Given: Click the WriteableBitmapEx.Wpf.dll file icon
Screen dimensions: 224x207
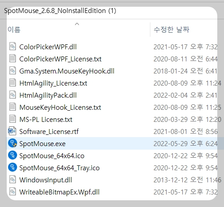Looking at the screenshot, I should point(13,191).
